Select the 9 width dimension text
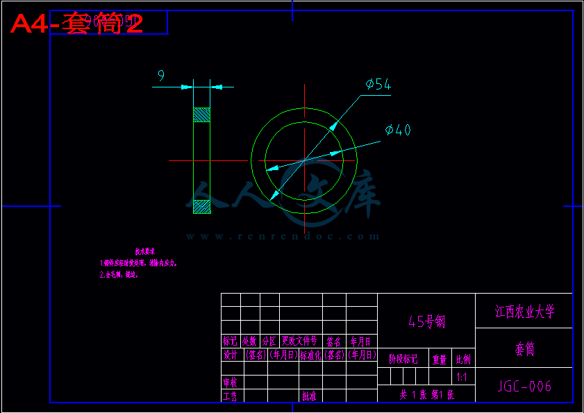Image resolution: width=584 pixels, height=413 pixels. [161, 76]
